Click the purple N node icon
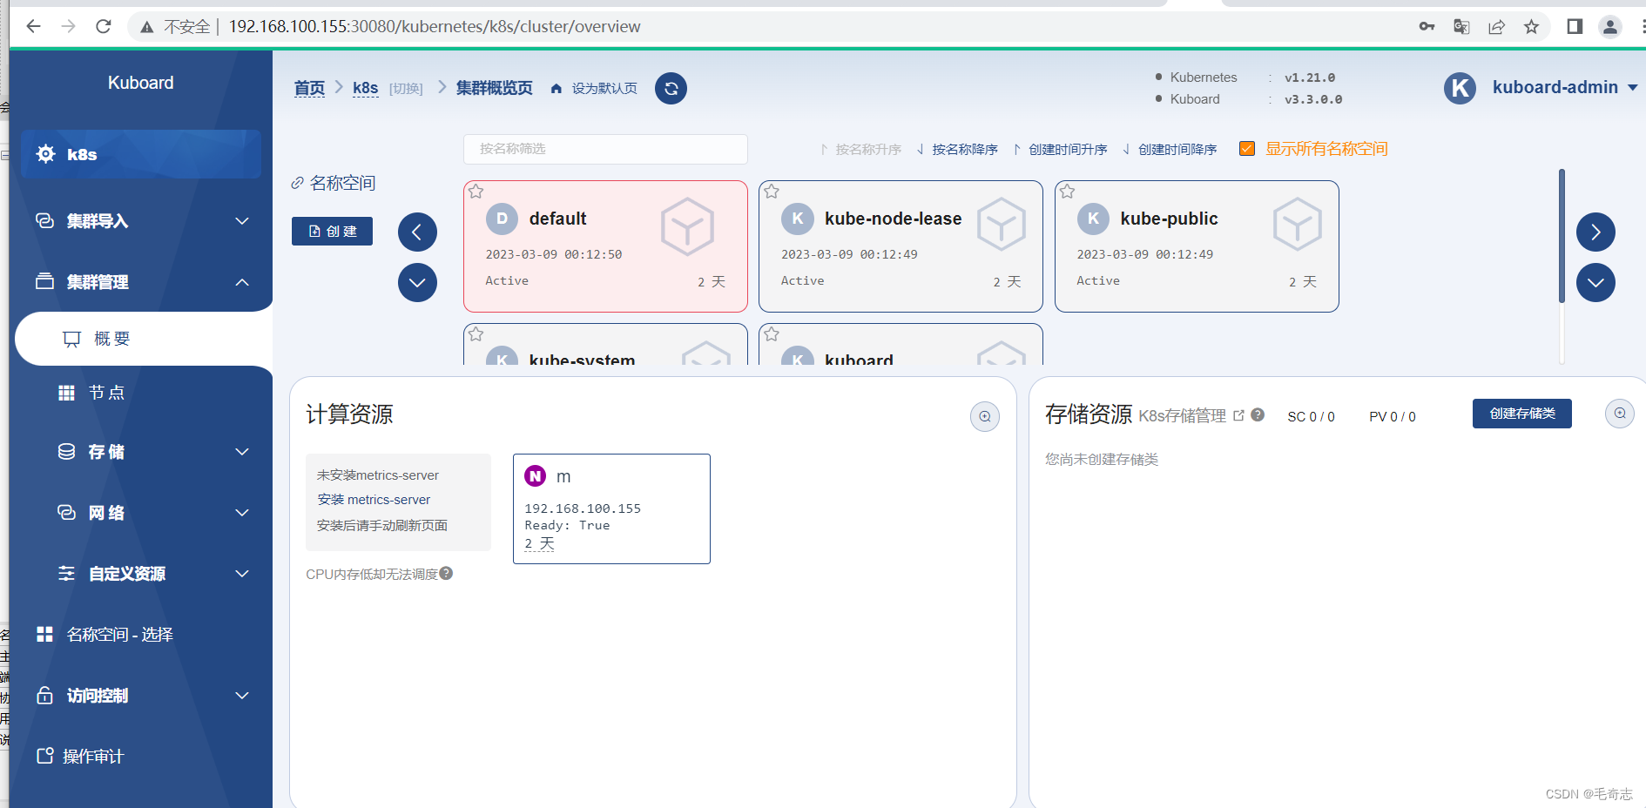Image resolution: width=1646 pixels, height=808 pixels. click(x=535, y=475)
